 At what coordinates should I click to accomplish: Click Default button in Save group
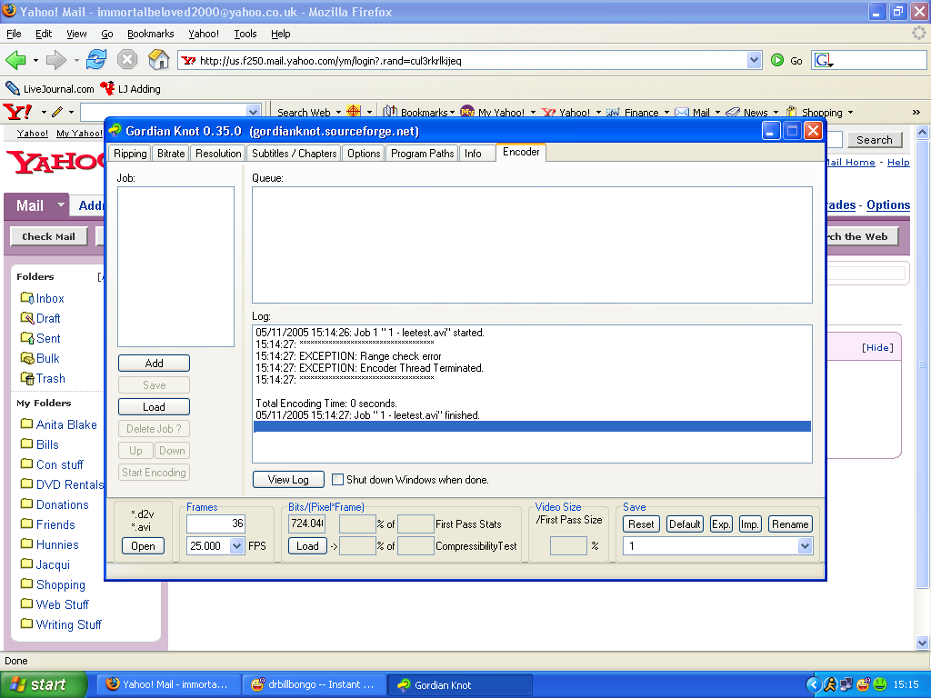click(x=685, y=524)
